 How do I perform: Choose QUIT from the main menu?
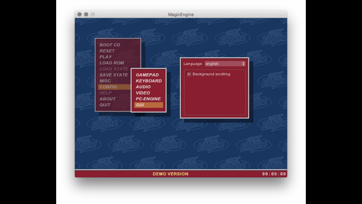pos(105,105)
